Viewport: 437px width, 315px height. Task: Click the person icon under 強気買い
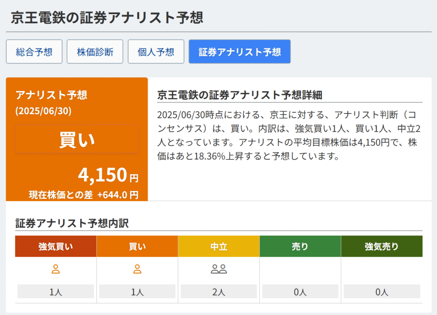(56, 269)
